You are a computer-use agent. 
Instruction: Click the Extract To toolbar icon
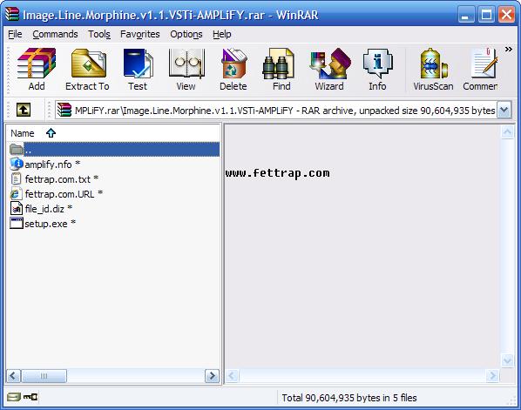coord(87,70)
